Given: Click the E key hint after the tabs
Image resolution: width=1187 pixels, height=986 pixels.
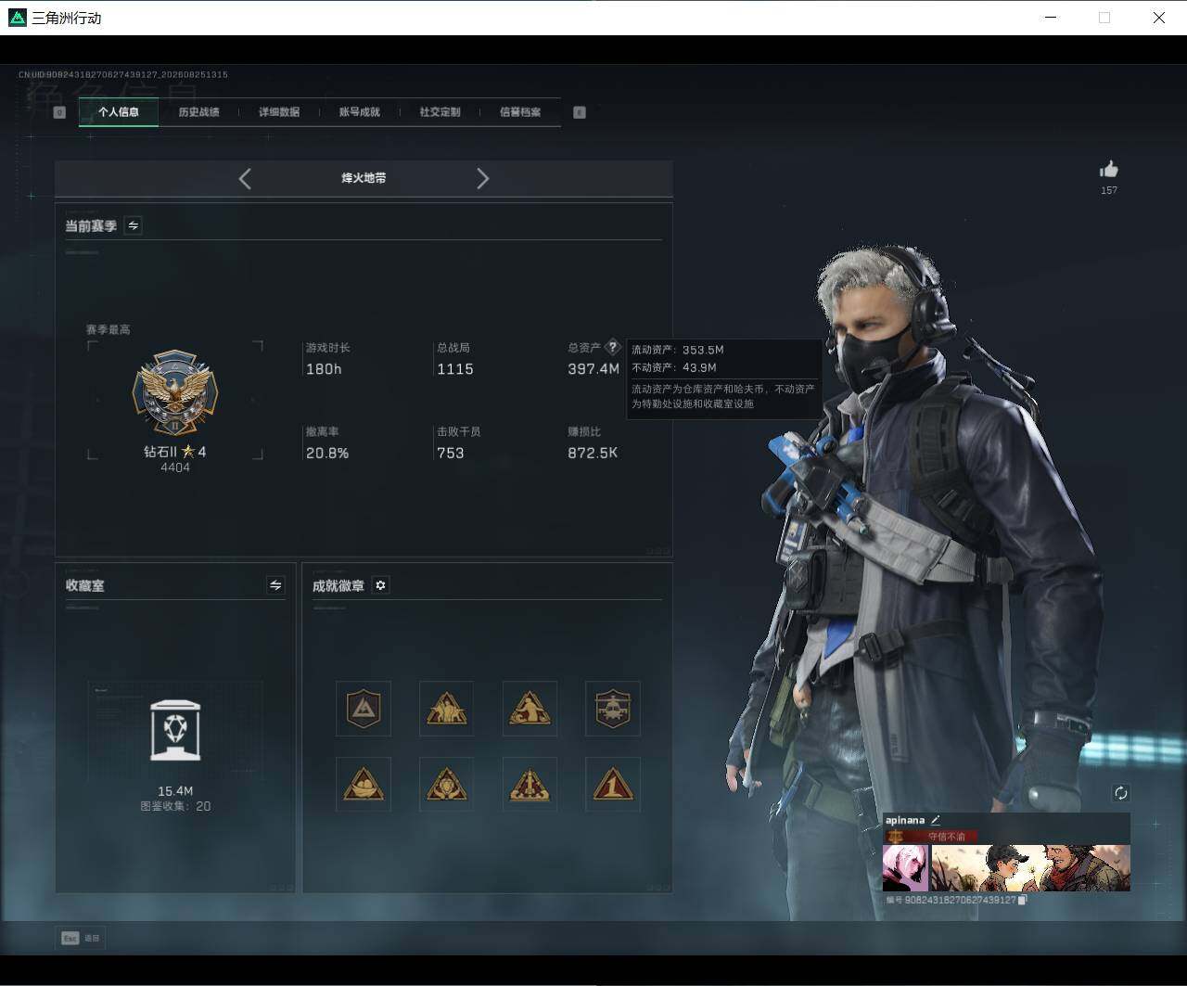Looking at the screenshot, I should [x=580, y=112].
